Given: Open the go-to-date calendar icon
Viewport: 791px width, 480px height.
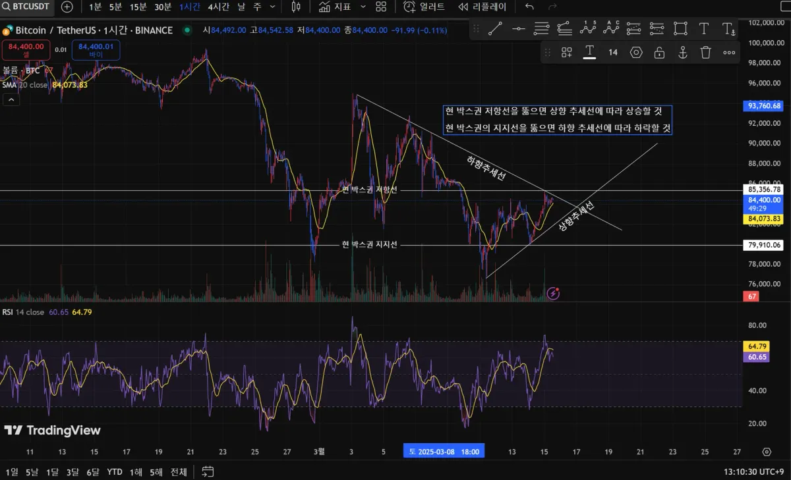Looking at the screenshot, I should click(x=208, y=471).
